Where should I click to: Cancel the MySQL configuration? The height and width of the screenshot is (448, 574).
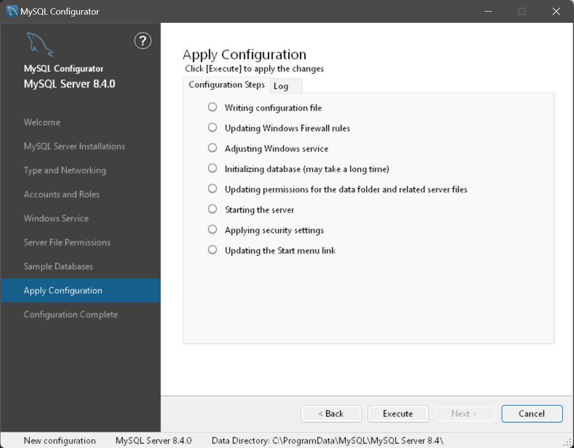[x=532, y=414]
